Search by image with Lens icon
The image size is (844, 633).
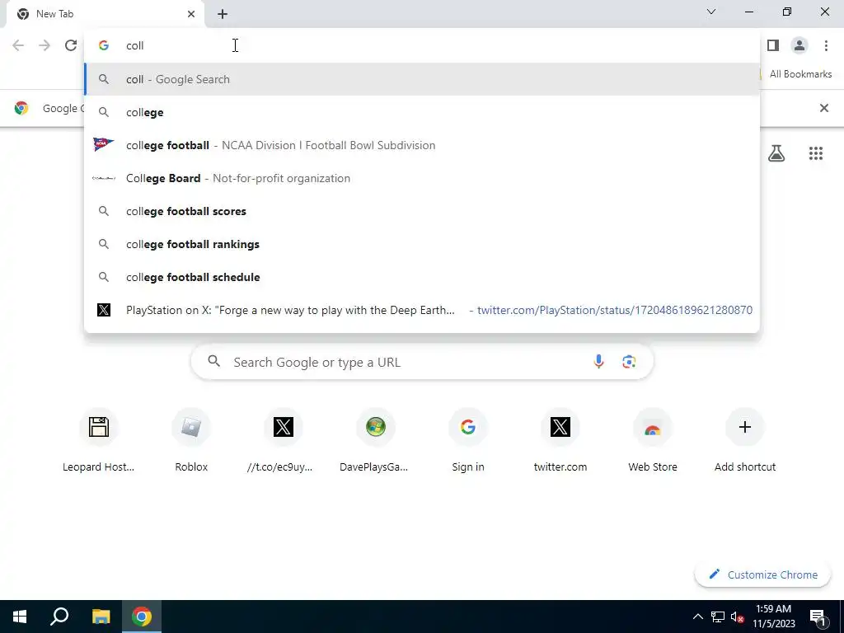click(629, 362)
